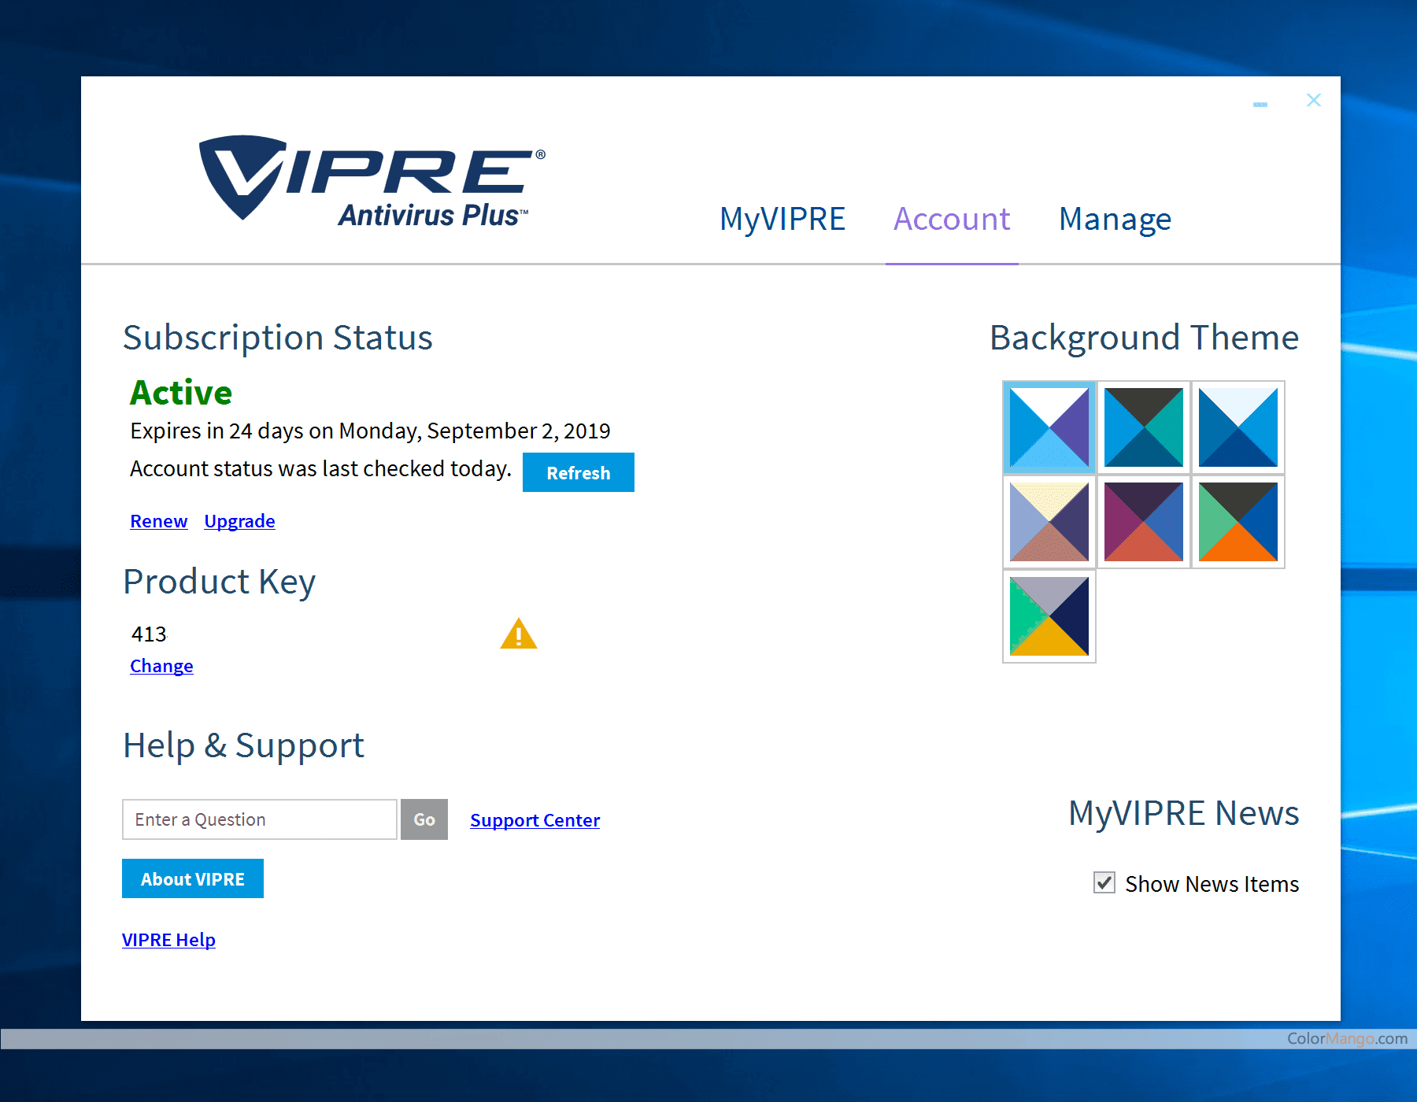Select the Account tab
This screenshot has height=1102, width=1417.
(951, 220)
